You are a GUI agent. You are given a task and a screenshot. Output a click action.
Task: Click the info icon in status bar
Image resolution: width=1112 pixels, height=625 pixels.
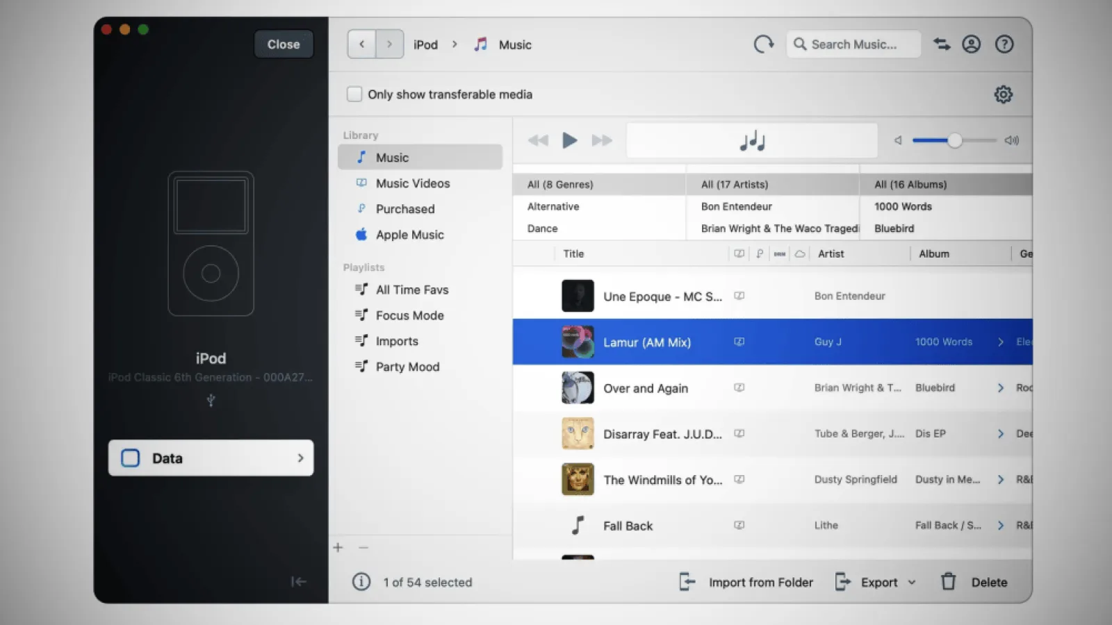pyautogui.click(x=361, y=582)
